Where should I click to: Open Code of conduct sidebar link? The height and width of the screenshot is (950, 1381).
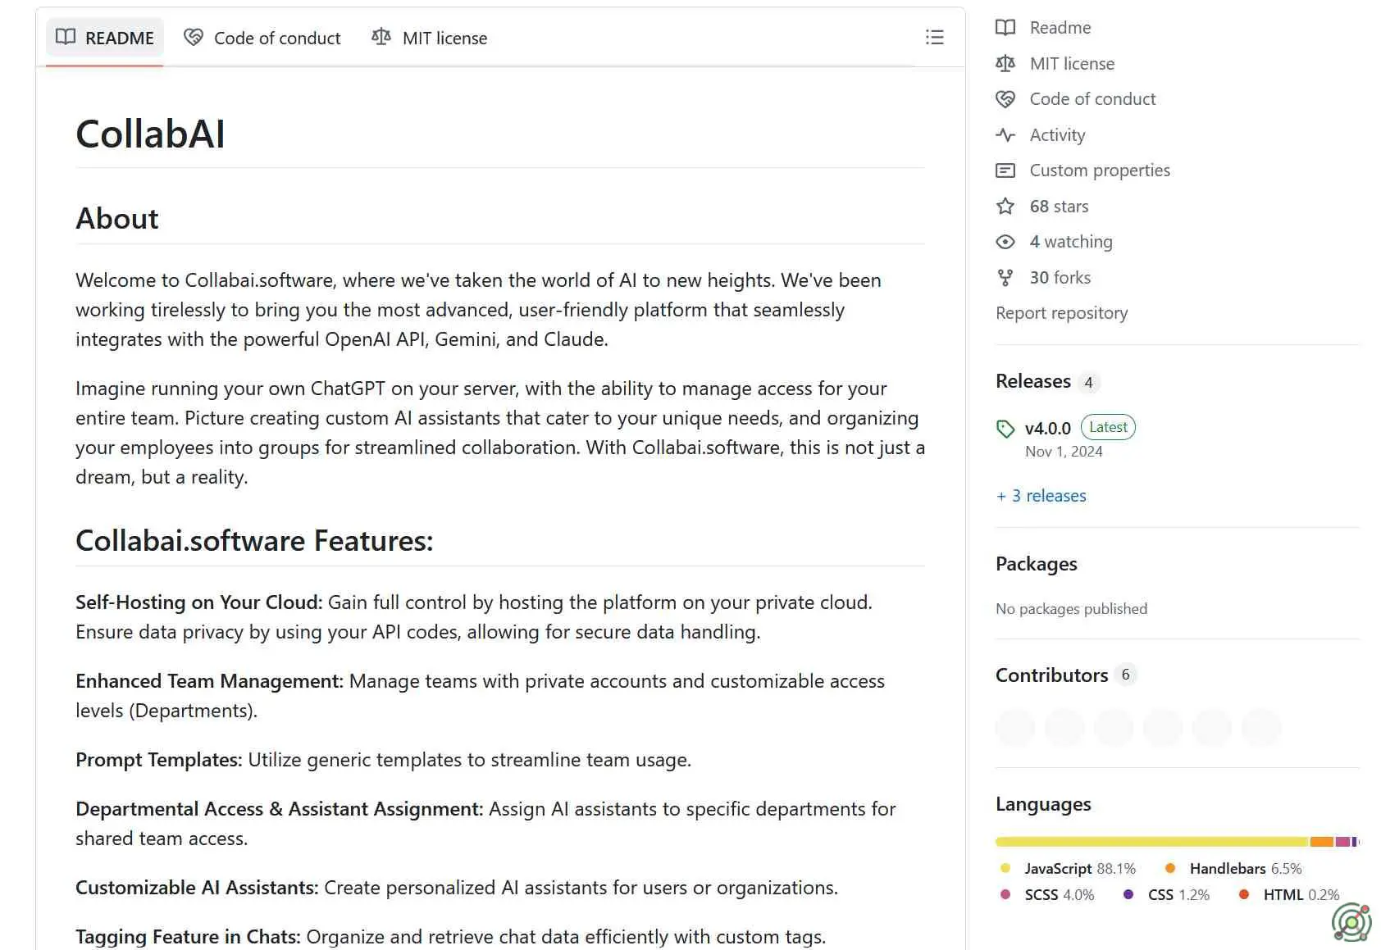[1092, 98]
